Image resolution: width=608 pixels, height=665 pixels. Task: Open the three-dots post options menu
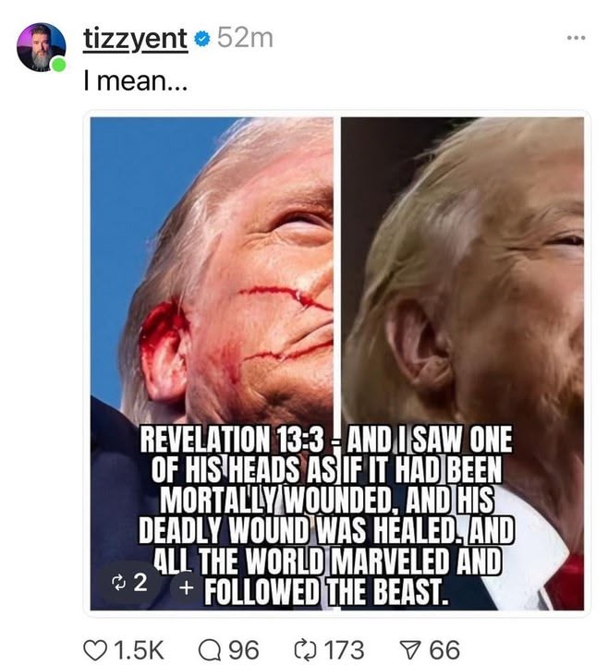[x=577, y=38]
